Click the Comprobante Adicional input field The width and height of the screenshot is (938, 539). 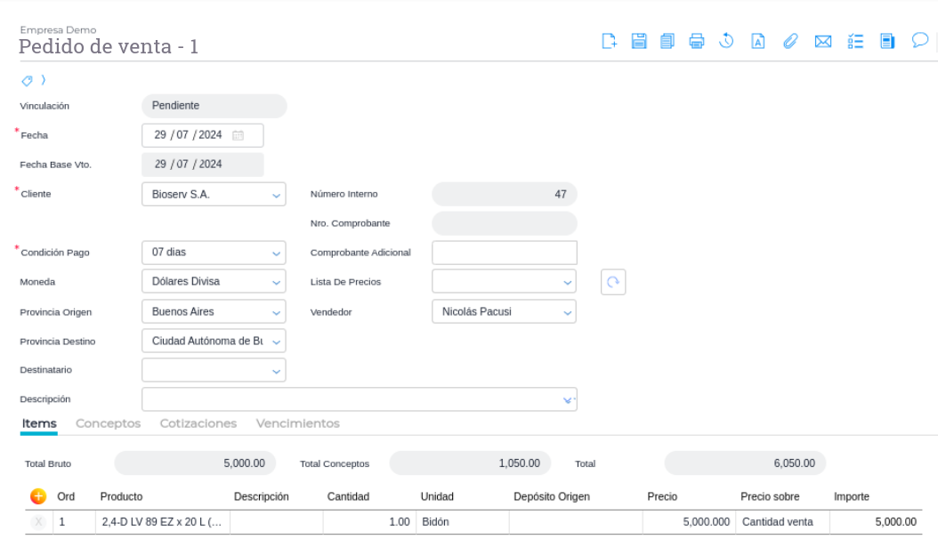click(x=504, y=253)
